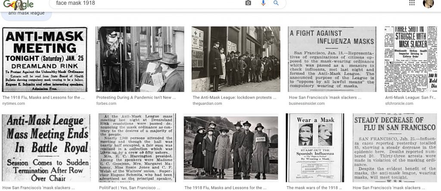Screen dimensions: 441x191
Task: Click the sfchronicle.com source label
Action: click(x=399, y=103)
